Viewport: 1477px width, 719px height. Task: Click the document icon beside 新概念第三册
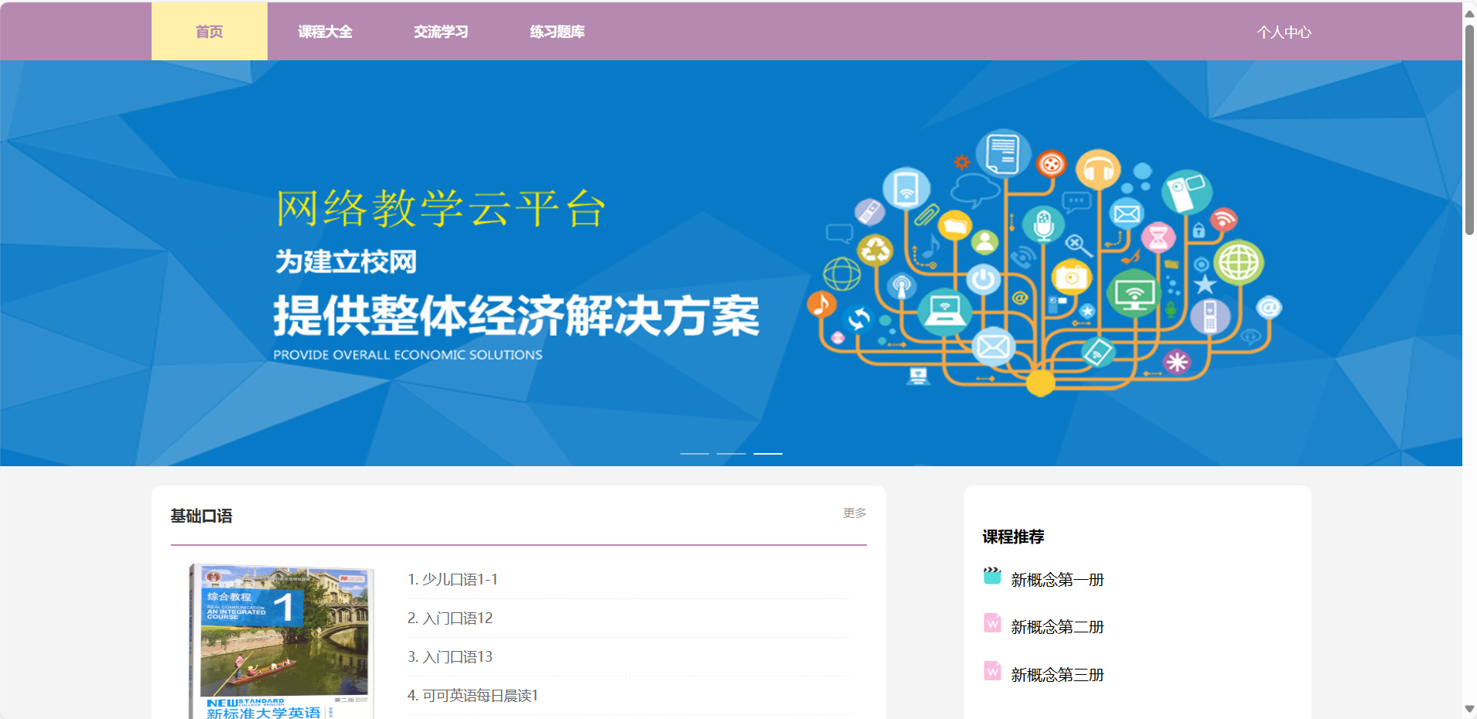pos(992,671)
